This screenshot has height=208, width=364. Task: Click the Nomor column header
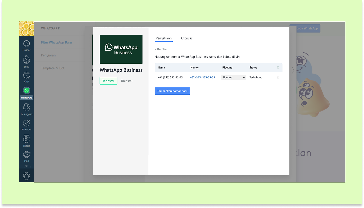tap(195, 67)
